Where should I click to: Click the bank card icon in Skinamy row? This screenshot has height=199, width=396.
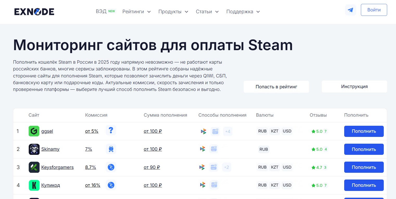point(214,149)
